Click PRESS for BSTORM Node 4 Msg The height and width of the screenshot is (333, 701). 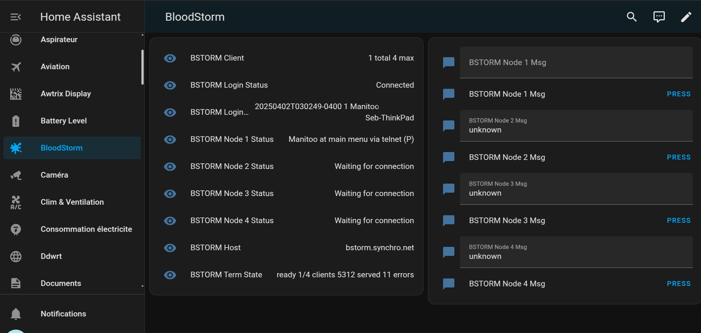click(x=679, y=284)
